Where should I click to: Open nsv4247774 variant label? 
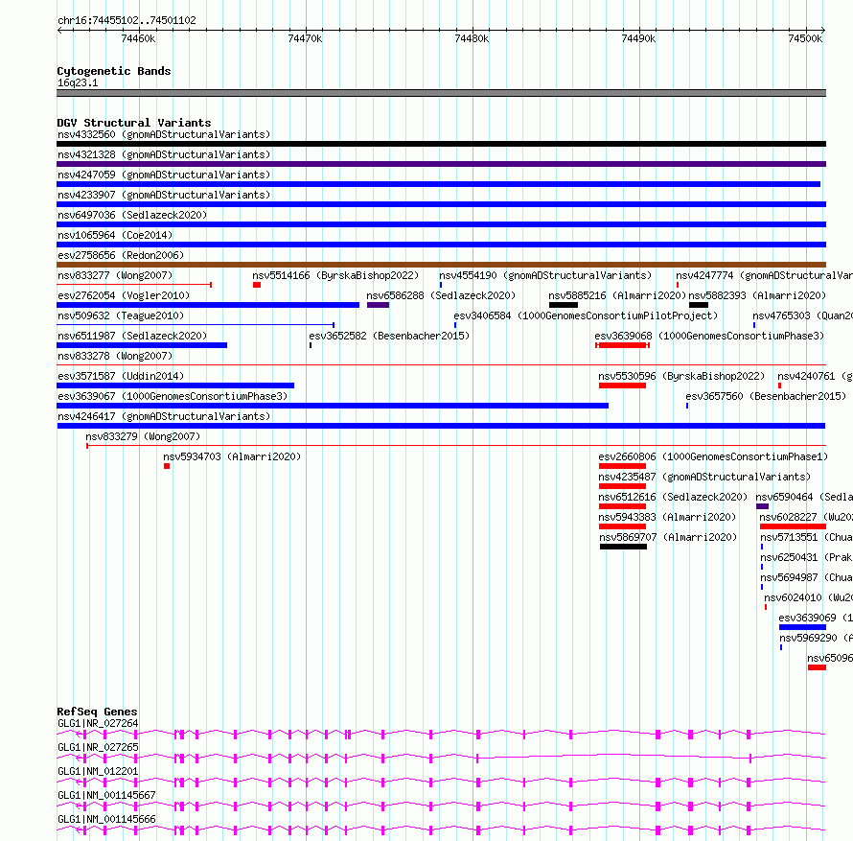764,275
